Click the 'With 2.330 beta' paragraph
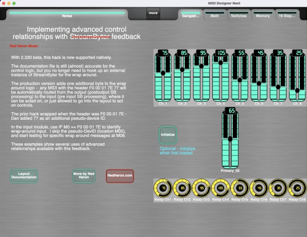307x237 pixels. point(61,57)
